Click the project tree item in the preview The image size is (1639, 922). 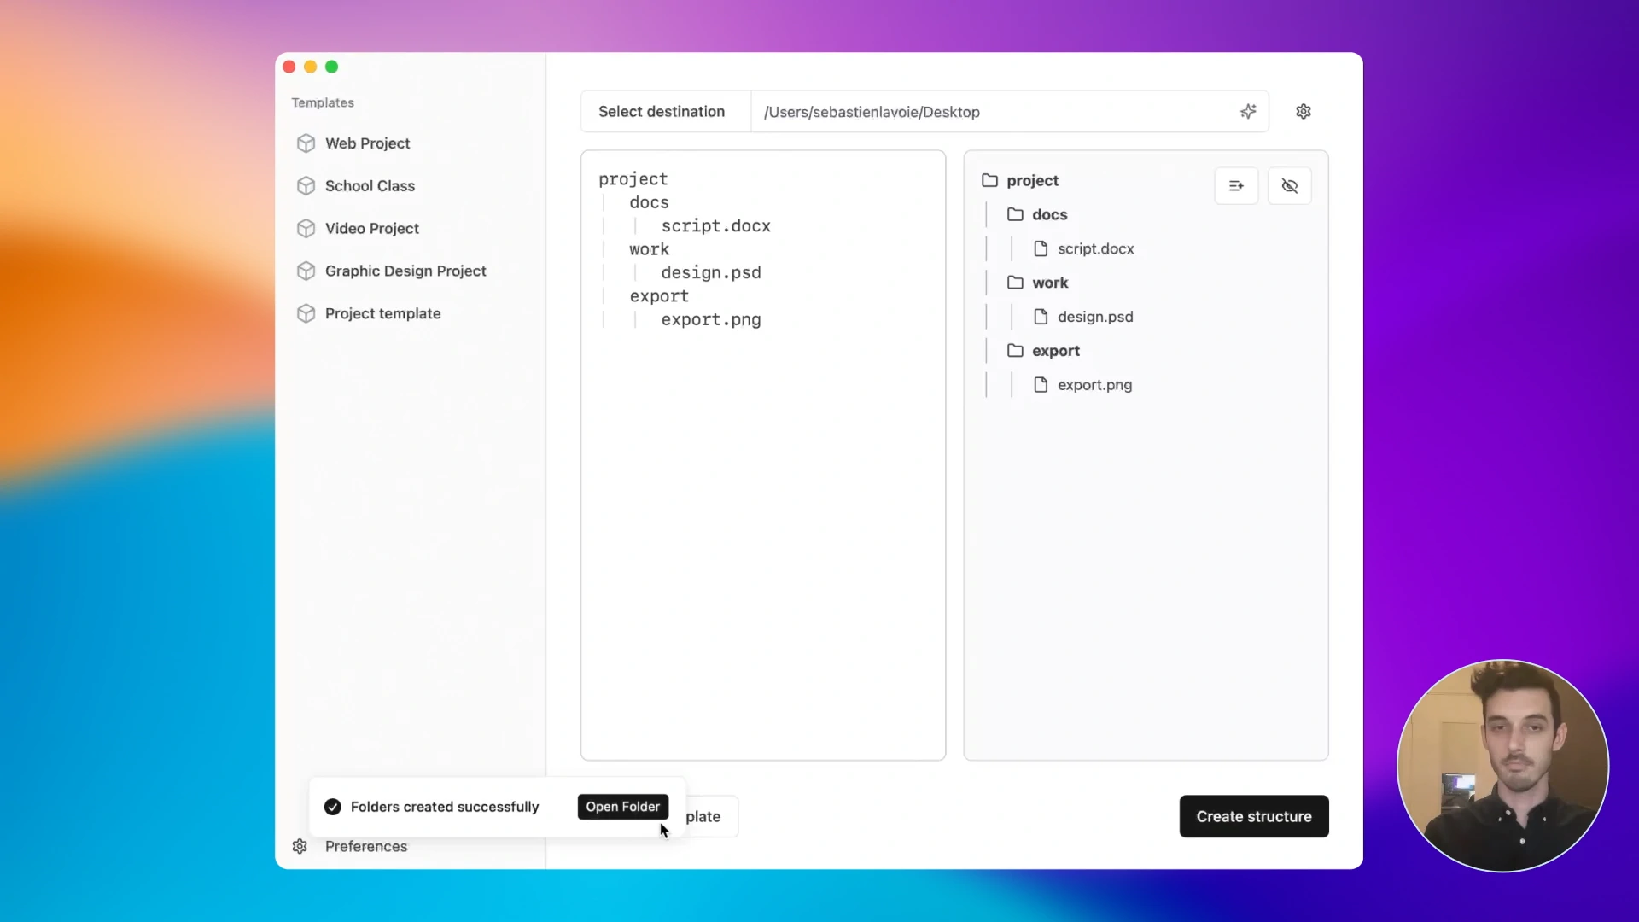pyautogui.click(x=1032, y=181)
